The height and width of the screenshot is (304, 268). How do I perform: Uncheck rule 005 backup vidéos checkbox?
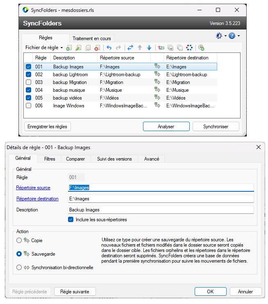29,98
